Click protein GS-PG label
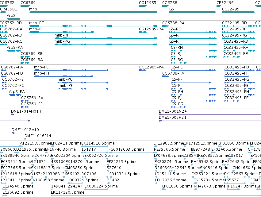 (177, 104)
